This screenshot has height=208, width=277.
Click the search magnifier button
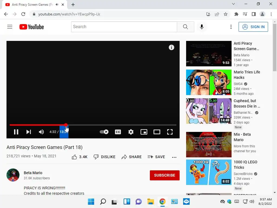coord(186,27)
